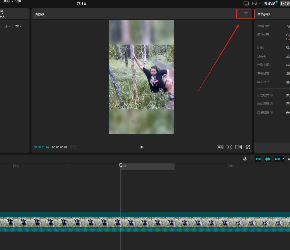
Task: Toggle timeline auto snapping
Action: pos(268,159)
